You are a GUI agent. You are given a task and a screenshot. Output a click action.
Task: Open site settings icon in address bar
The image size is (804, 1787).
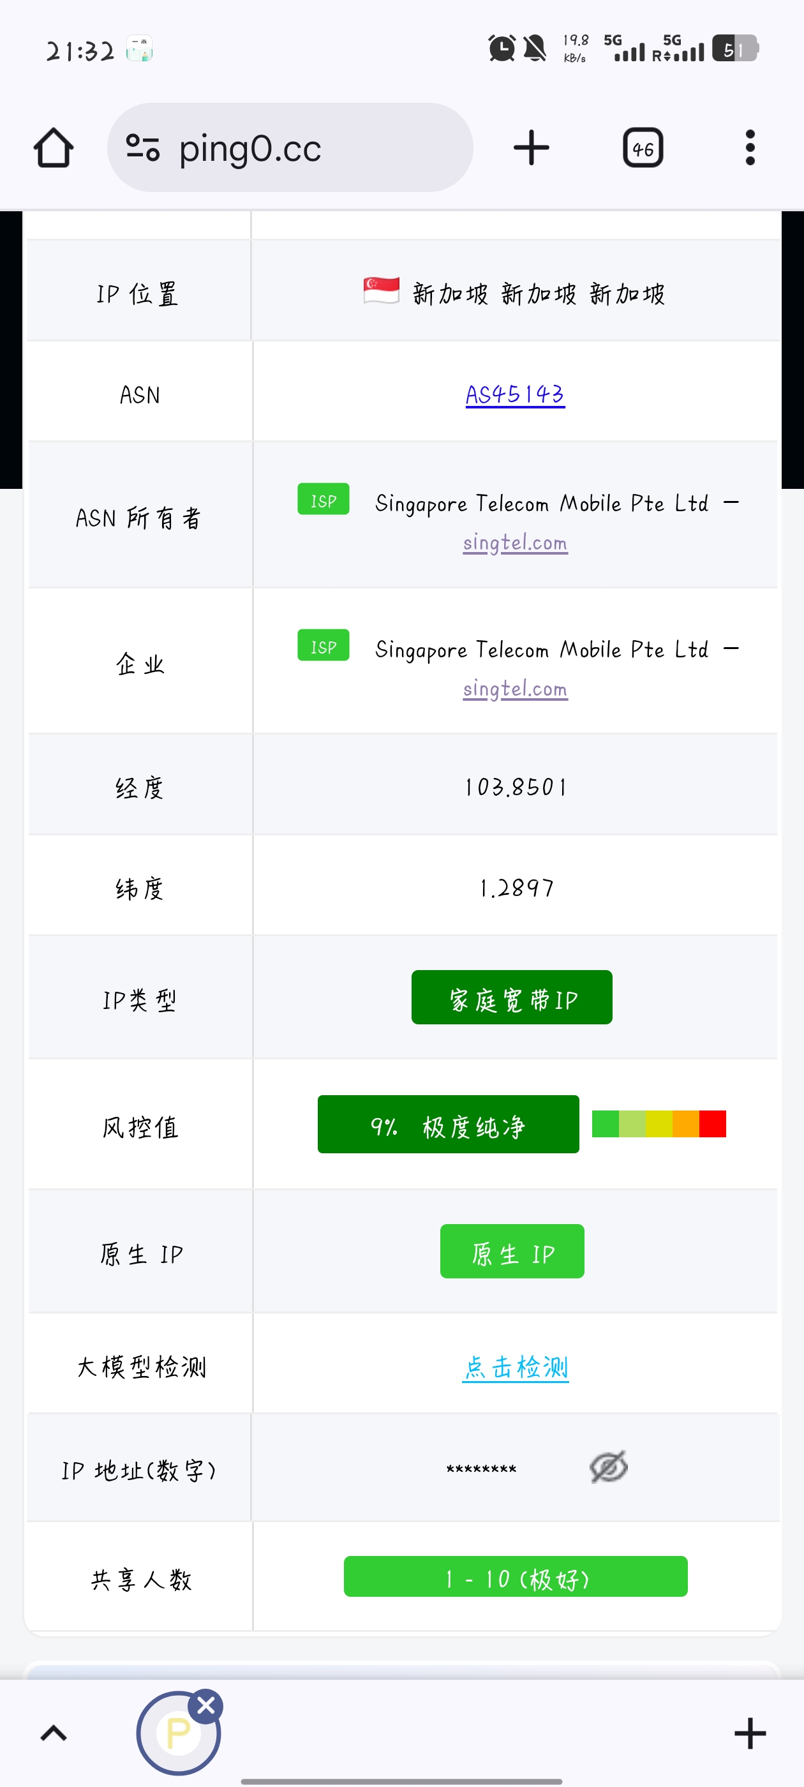click(x=143, y=148)
